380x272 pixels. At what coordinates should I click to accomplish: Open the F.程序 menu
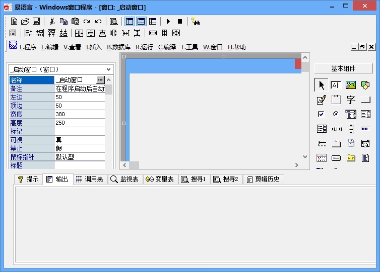pyautogui.click(x=28, y=47)
